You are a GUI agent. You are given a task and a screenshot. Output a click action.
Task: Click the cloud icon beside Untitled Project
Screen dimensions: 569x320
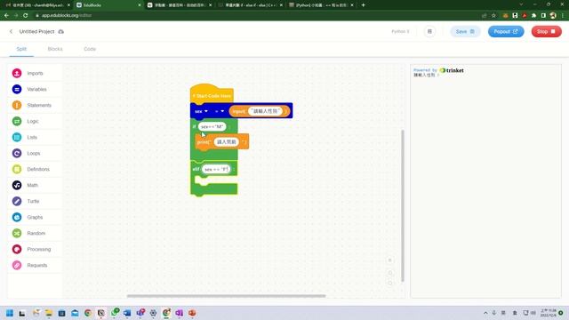(61, 32)
